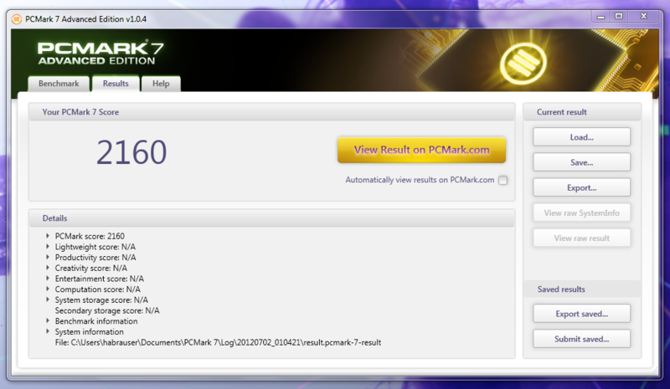Click View raw SystemInfo button
Viewport: 670px width, 389px height.
pyautogui.click(x=581, y=212)
